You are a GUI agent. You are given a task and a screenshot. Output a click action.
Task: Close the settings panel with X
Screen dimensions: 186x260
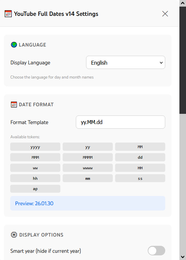165,14
